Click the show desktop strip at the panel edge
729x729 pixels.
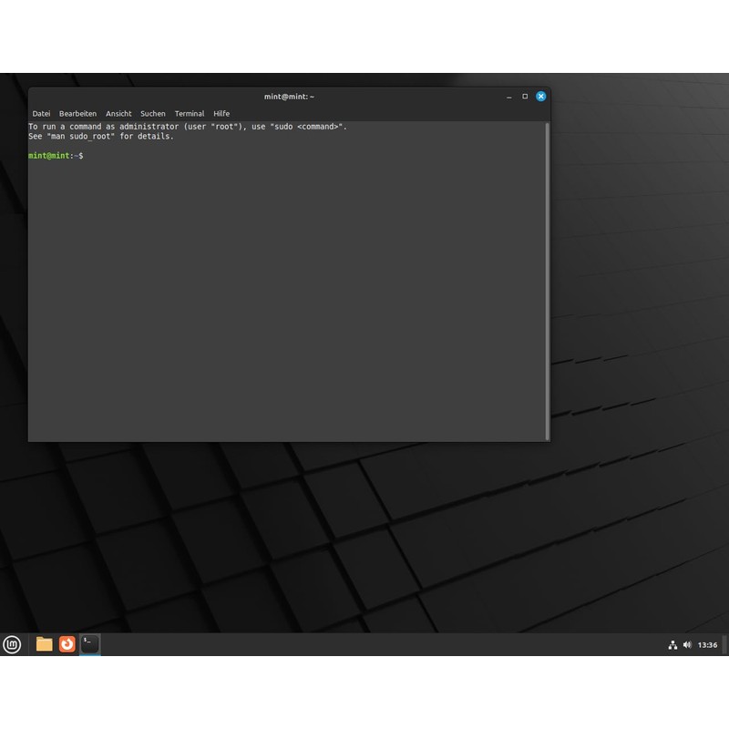coord(725,644)
